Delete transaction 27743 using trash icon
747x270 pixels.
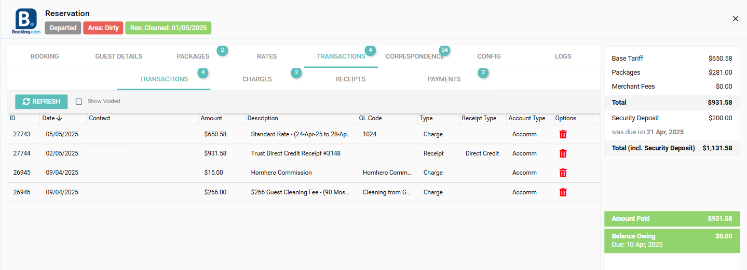click(x=563, y=134)
